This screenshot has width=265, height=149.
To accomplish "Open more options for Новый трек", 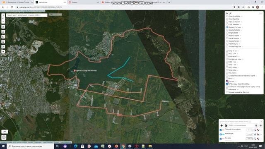I will click(261, 134).
